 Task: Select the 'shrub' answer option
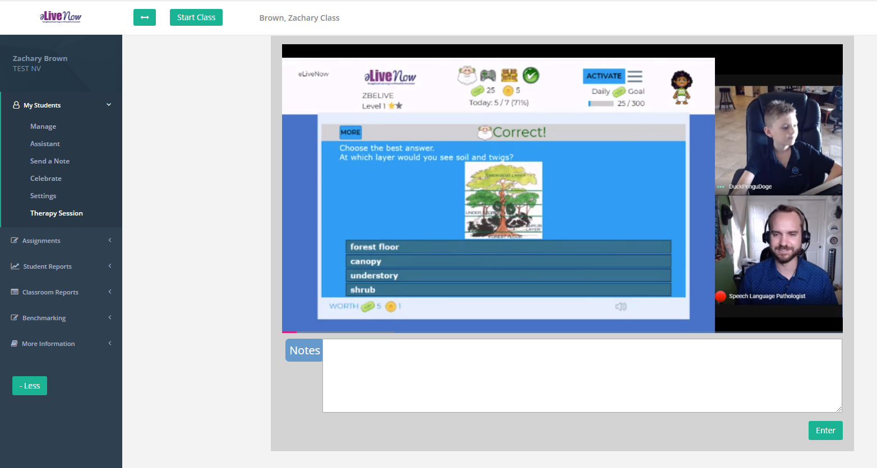pyautogui.click(x=508, y=290)
